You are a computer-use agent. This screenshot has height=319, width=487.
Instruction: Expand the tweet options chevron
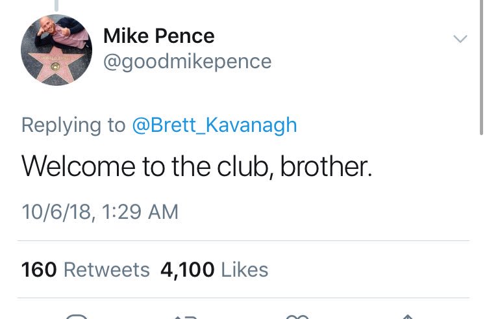pyautogui.click(x=460, y=40)
